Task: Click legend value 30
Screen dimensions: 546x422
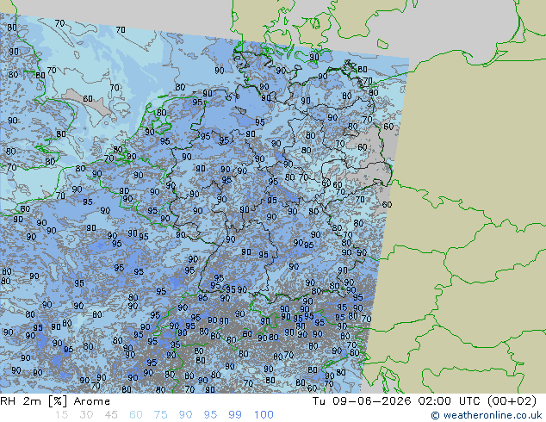Action: pos(86,415)
